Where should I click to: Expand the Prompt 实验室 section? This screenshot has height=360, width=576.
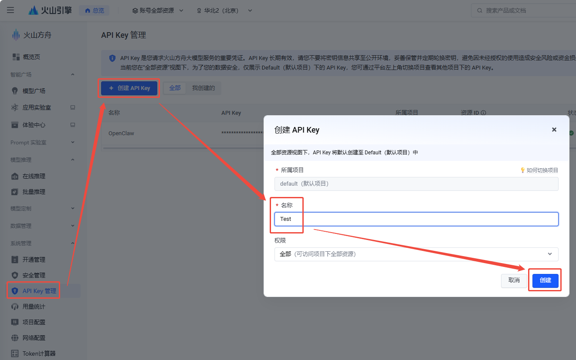pyautogui.click(x=73, y=142)
